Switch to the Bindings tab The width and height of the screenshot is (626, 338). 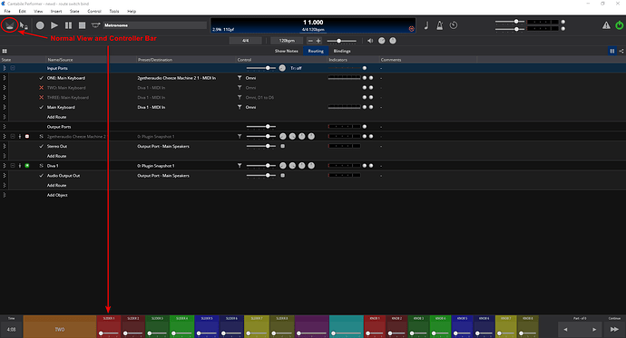click(x=342, y=51)
